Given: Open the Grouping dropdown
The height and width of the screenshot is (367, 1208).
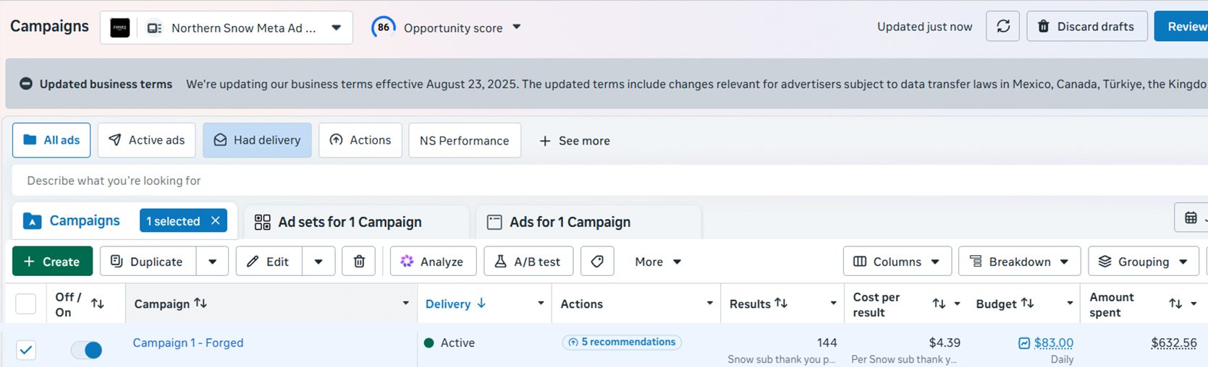Looking at the screenshot, I should pyautogui.click(x=1144, y=262).
